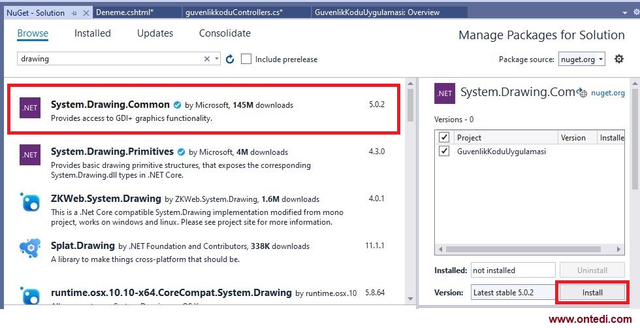Click verified badge of System.Drawing.Primitives
Screen dimensions: 640x328
tap(182, 152)
